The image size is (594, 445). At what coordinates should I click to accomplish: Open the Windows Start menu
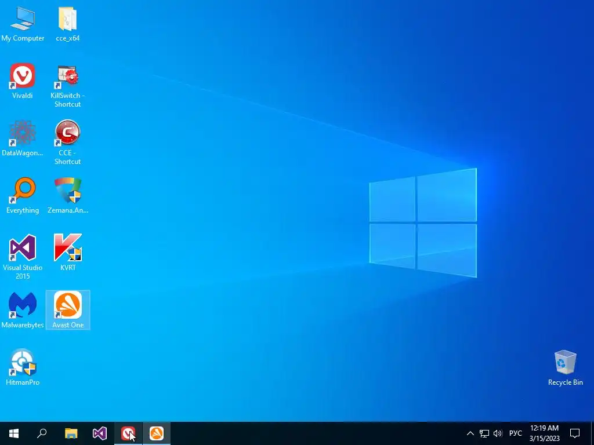pyautogui.click(x=14, y=433)
